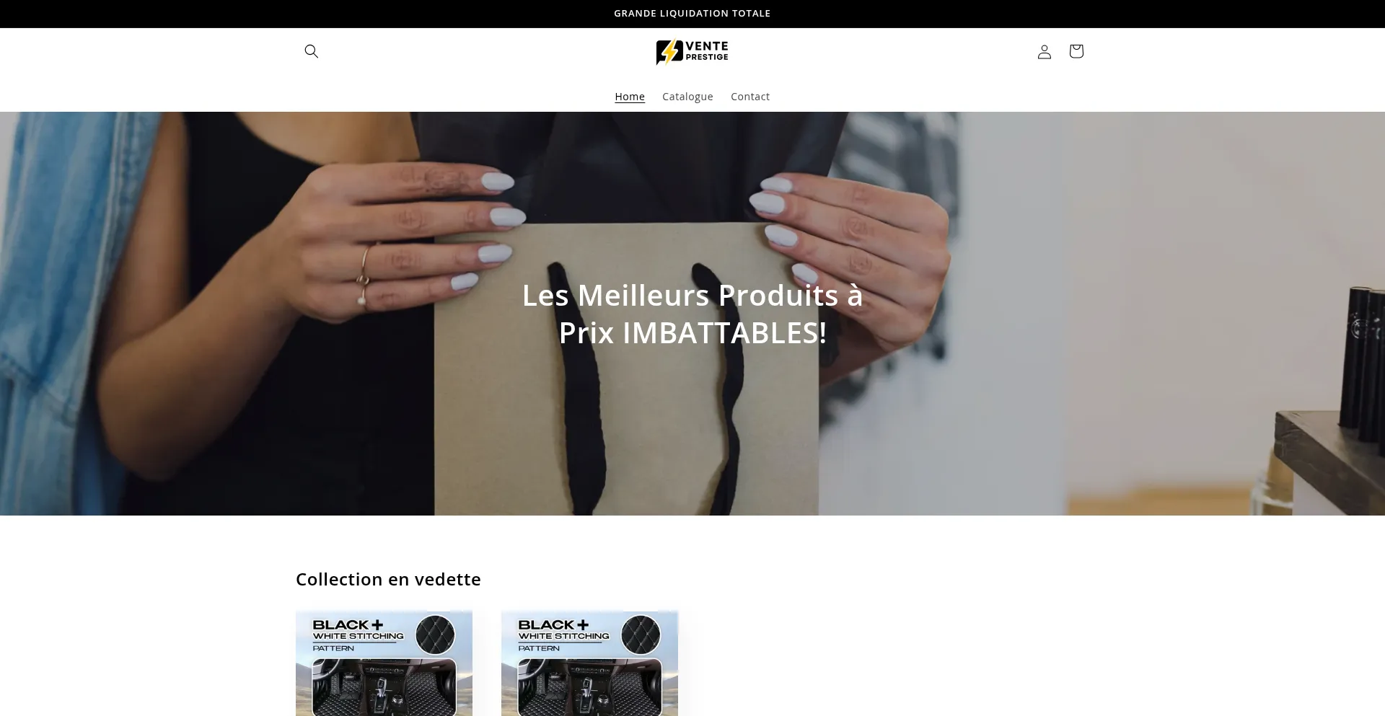Click the account login person icon

(x=1045, y=51)
